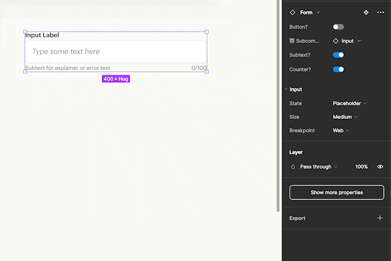Open the Breakpoint Web dropdown
Screen dimensions: 391x261
pyautogui.click(x=341, y=130)
